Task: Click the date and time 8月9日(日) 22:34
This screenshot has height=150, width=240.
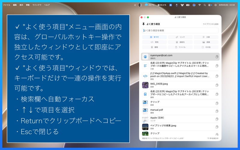Action: 227,5
